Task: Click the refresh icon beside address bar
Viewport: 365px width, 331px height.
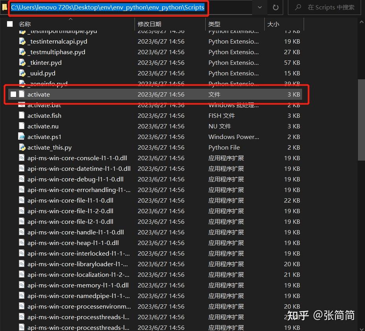Action: pyautogui.click(x=275, y=7)
